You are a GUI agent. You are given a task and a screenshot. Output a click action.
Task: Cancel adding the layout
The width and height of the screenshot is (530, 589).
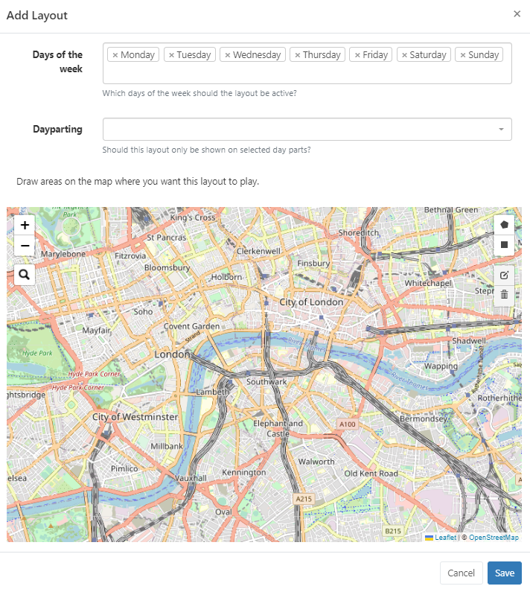[461, 573]
